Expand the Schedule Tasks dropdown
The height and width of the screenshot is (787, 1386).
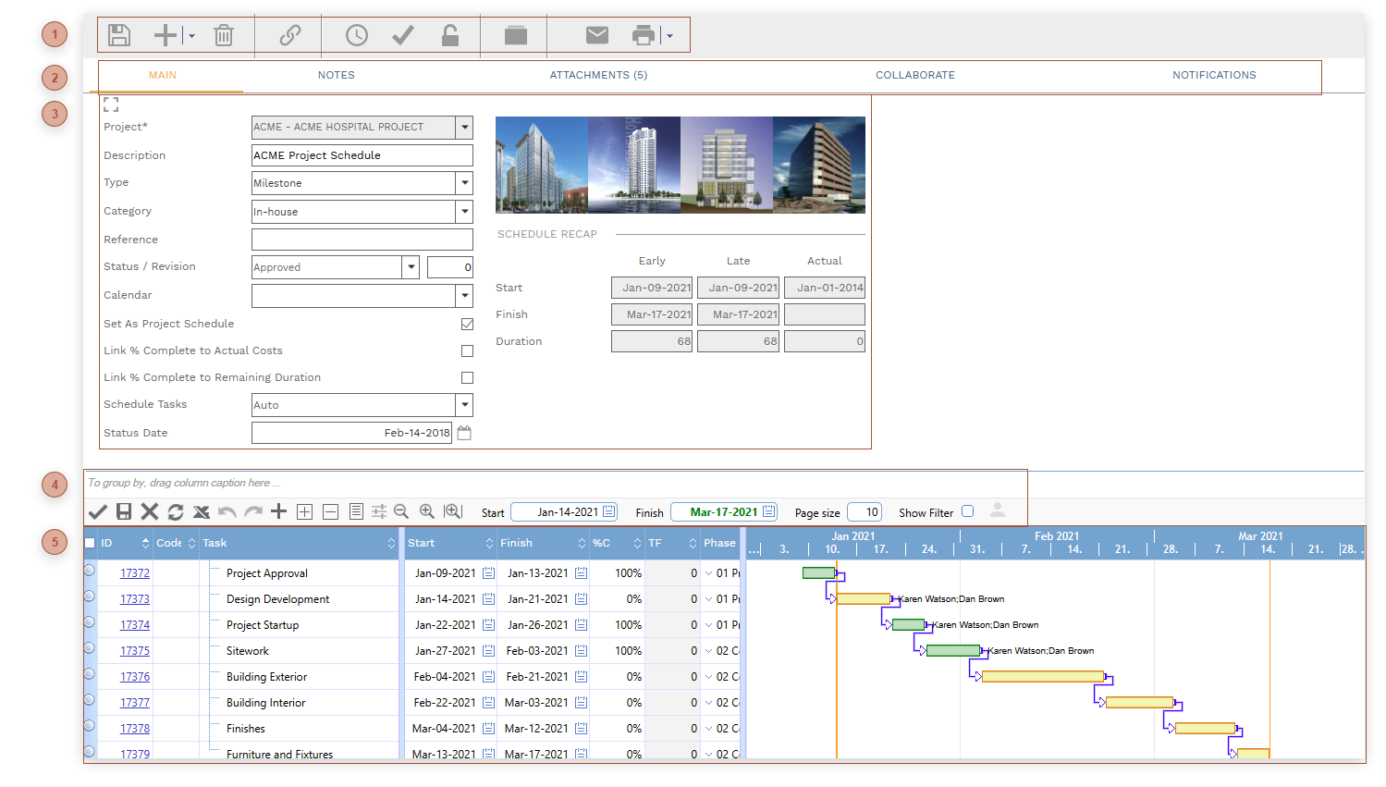[x=465, y=405]
